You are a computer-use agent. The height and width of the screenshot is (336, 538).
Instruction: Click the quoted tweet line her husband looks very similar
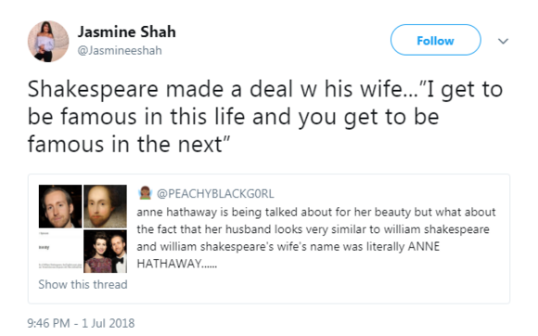tap(313, 229)
